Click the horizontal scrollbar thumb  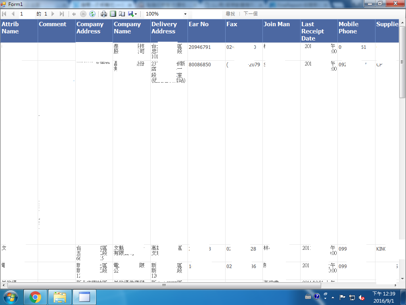click(x=164, y=285)
